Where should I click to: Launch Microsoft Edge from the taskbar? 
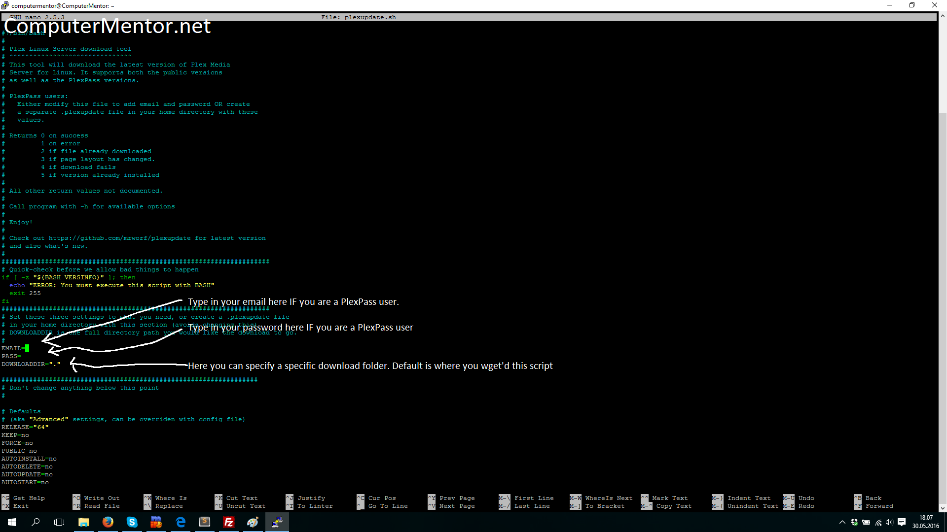(181, 522)
